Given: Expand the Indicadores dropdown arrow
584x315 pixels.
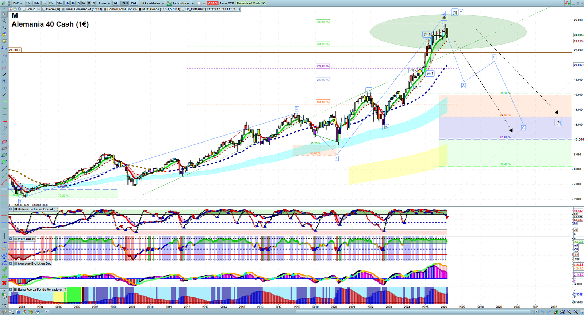Looking at the screenshot, I should [192, 3].
